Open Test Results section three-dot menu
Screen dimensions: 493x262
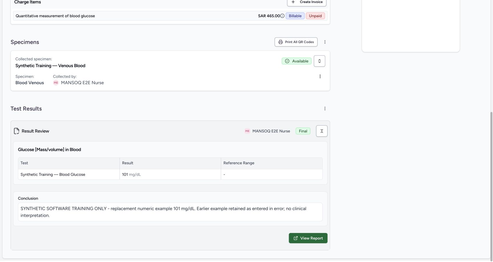click(x=325, y=109)
